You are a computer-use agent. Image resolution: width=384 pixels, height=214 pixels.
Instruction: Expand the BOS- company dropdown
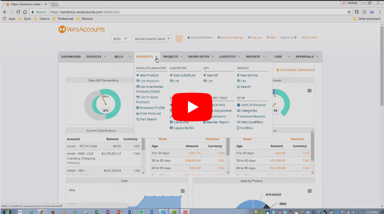(119, 38)
